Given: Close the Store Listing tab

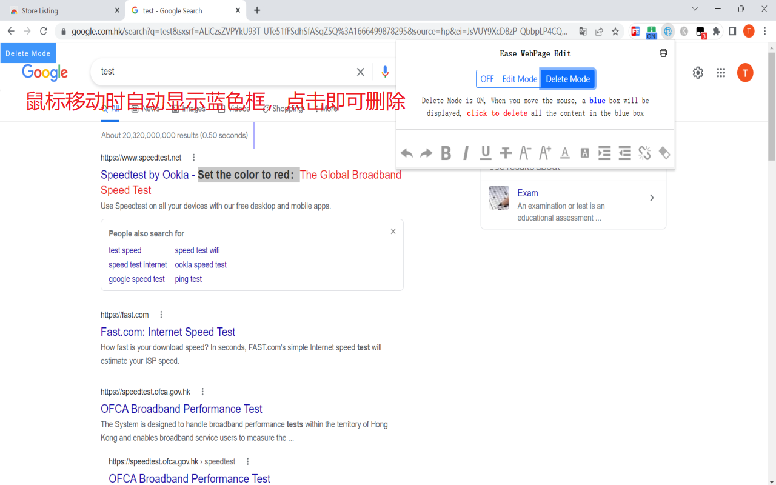Looking at the screenshot, I should (x=117, y=10).
